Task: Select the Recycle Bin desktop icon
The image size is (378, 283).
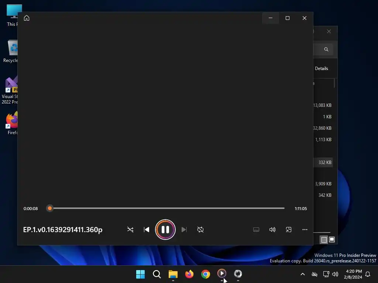Action: pos(11,51)
